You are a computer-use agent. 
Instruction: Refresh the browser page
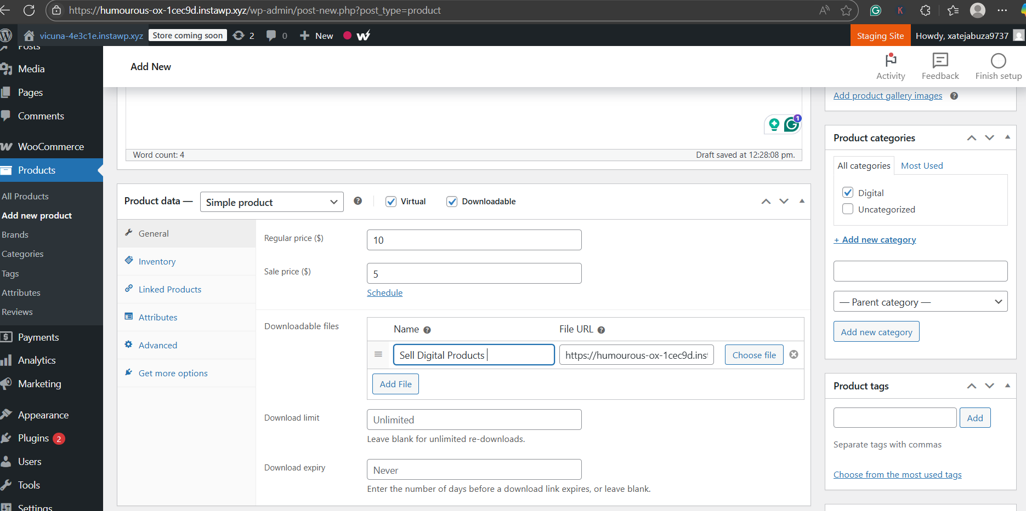29,10
